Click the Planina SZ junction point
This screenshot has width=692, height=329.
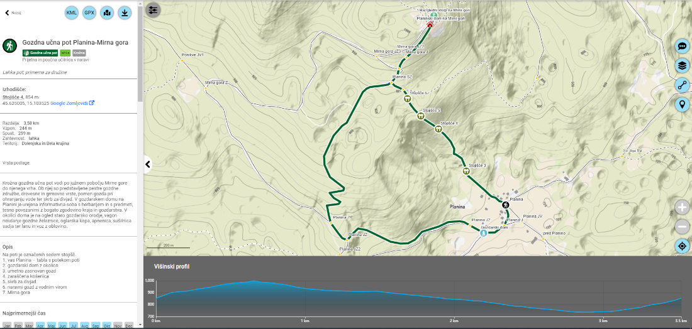pos(391,83)
